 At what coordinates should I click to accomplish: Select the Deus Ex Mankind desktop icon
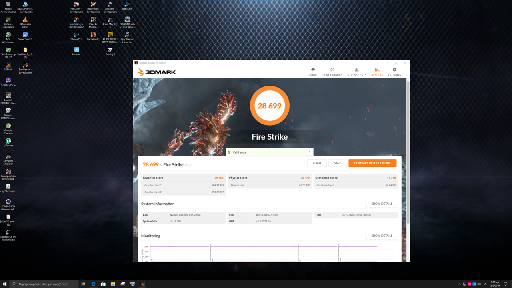pos(93,22)
